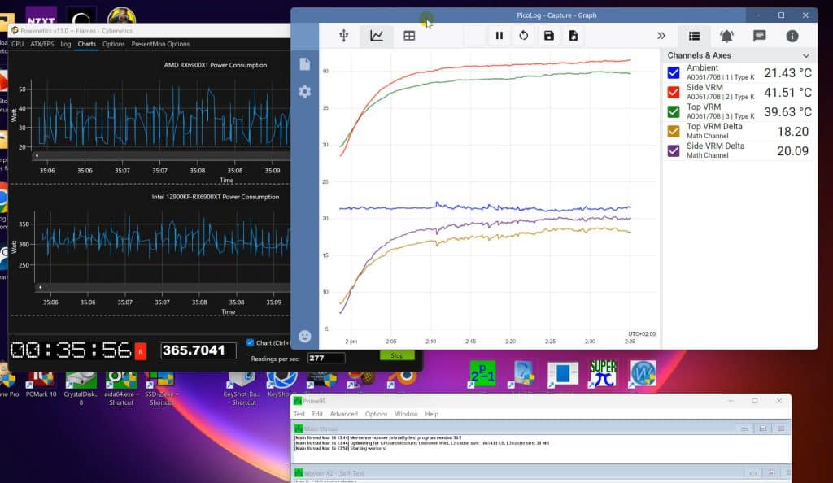Select the Top VRM Delta value 18.20

[792, 132]
